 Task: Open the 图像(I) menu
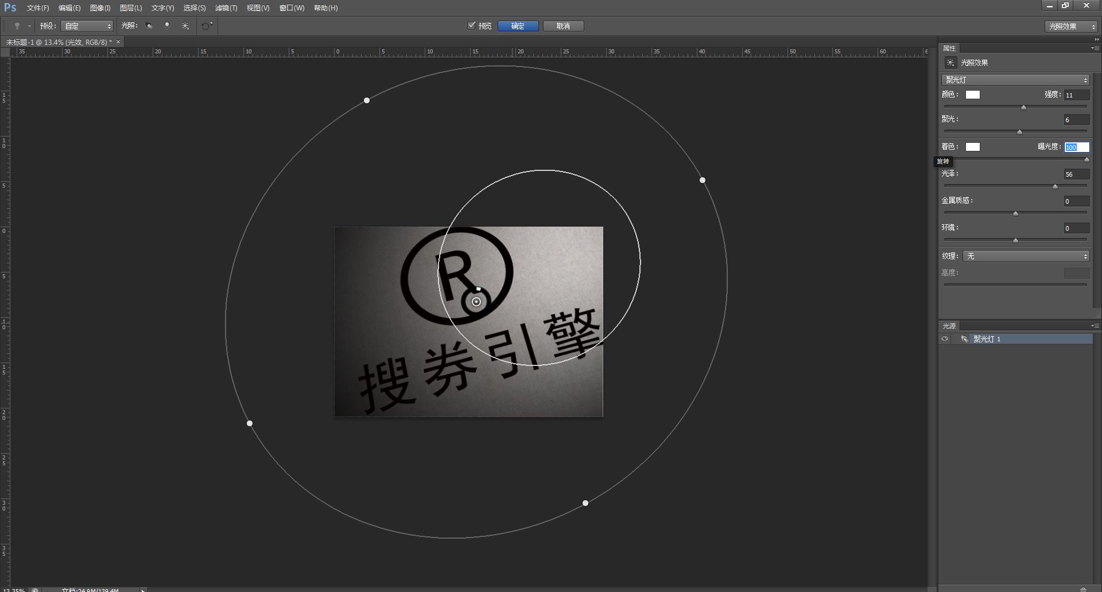tap(100, 8)
